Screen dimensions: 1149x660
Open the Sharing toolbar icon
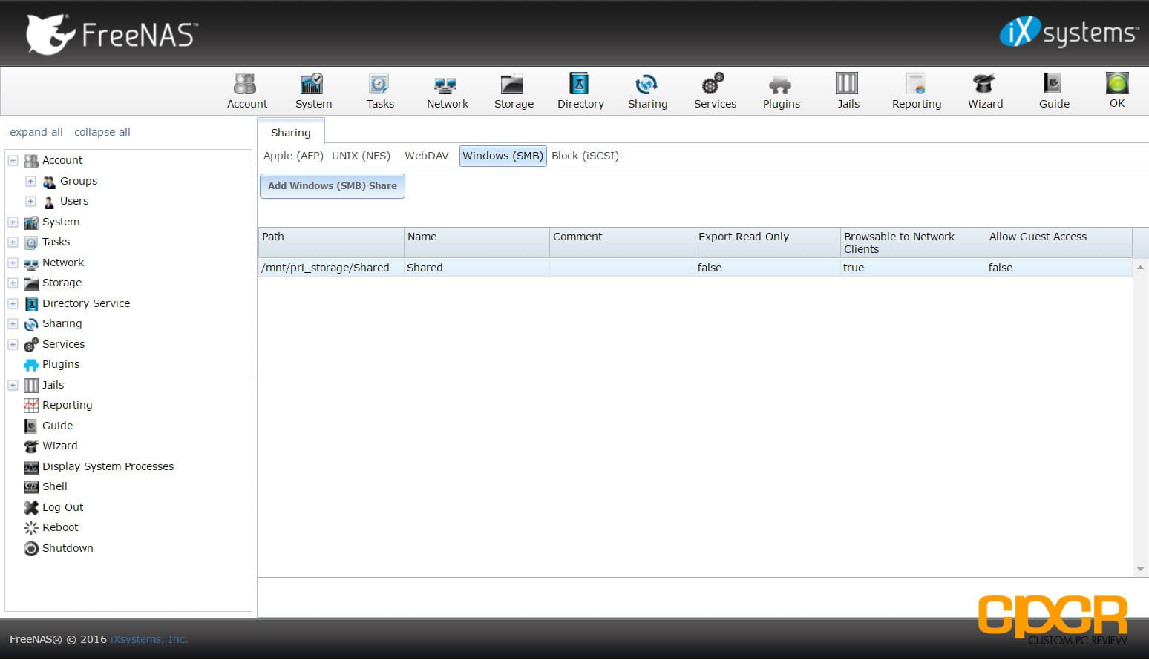pos(647,91)
